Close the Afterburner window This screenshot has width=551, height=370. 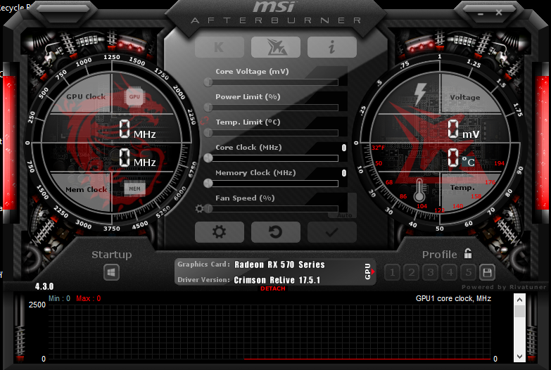[x=499, y=13]
